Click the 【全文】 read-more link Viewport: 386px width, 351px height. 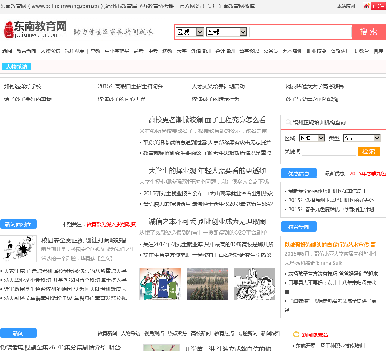tap(105, 258)
